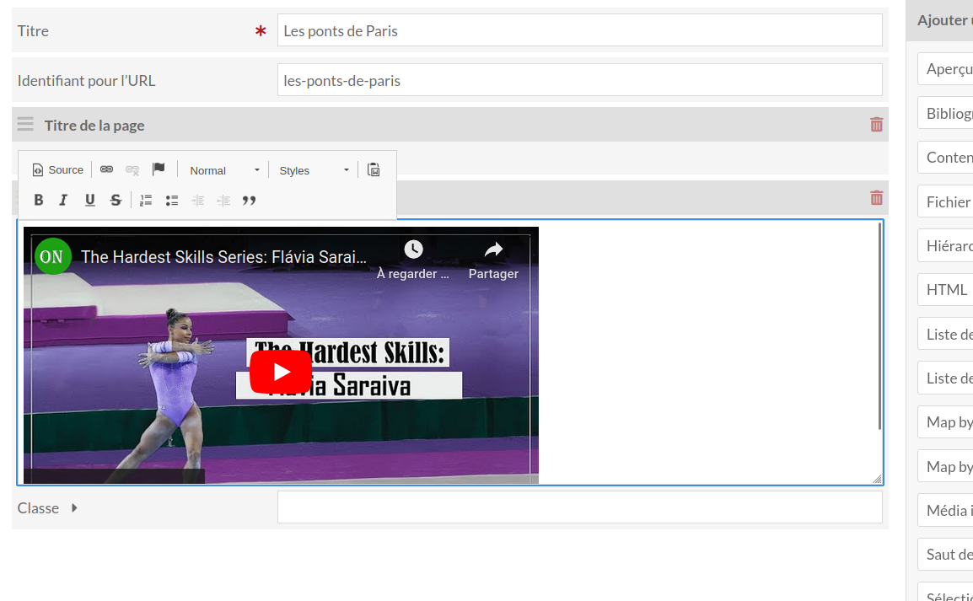Screen dimensions: 973x601
Task: Add a Bibliog... block
Action: 945,113
